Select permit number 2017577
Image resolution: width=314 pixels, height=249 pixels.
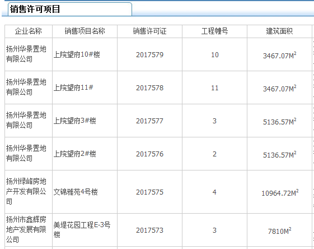[x=149, y=121]
